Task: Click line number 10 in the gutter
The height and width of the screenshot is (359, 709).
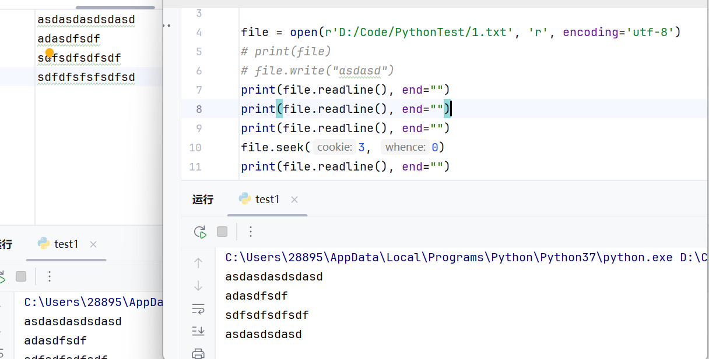Action: (195, 148)
